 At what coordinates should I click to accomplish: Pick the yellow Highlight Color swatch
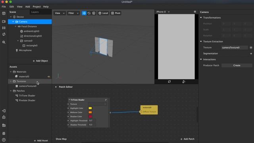pos(90,108)
